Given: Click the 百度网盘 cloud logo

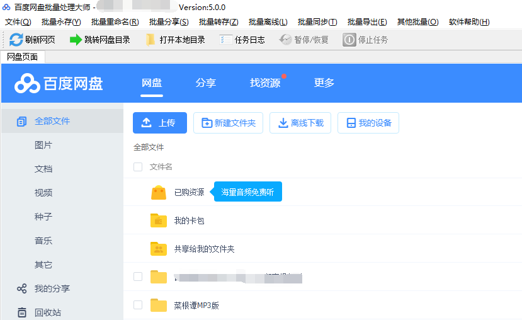Looking at the screenshot, I should pos(27,84).
